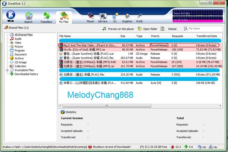Select the Stryfe City of God rar file
This screenshot has width=228, height=152.
[140, 50]
